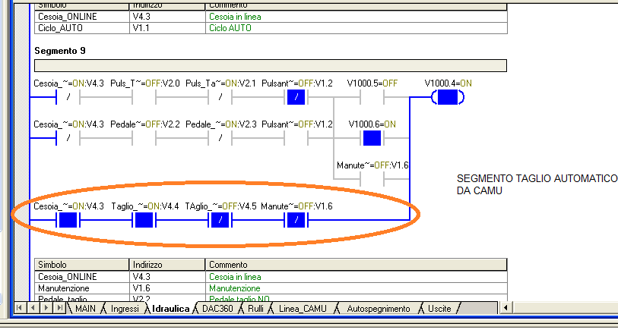
Task: Select Pedale V2.3 negated contact
Action: coord(220,138)
